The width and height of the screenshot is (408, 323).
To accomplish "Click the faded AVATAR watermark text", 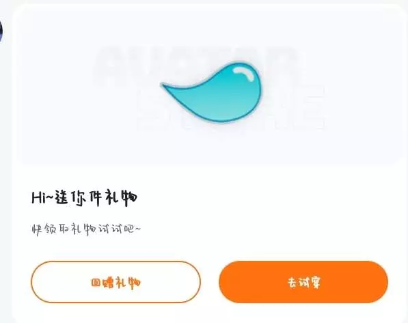I will click(198, 67).
